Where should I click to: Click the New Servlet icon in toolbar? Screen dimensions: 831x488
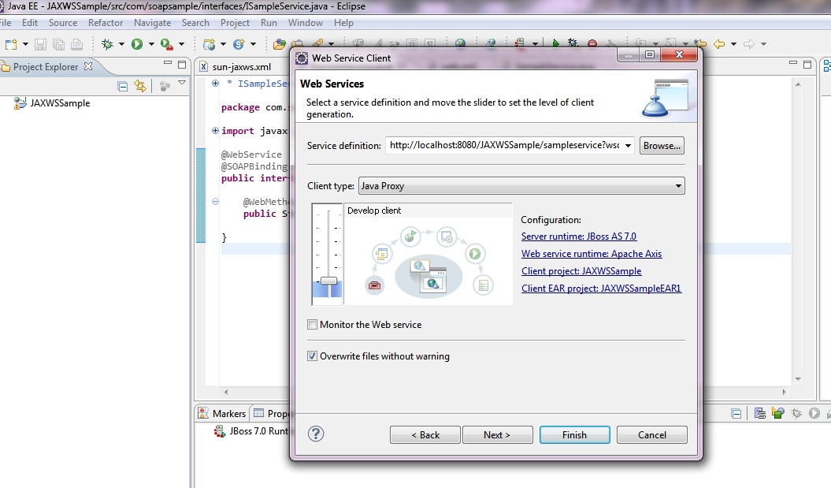tap(239, 44)
